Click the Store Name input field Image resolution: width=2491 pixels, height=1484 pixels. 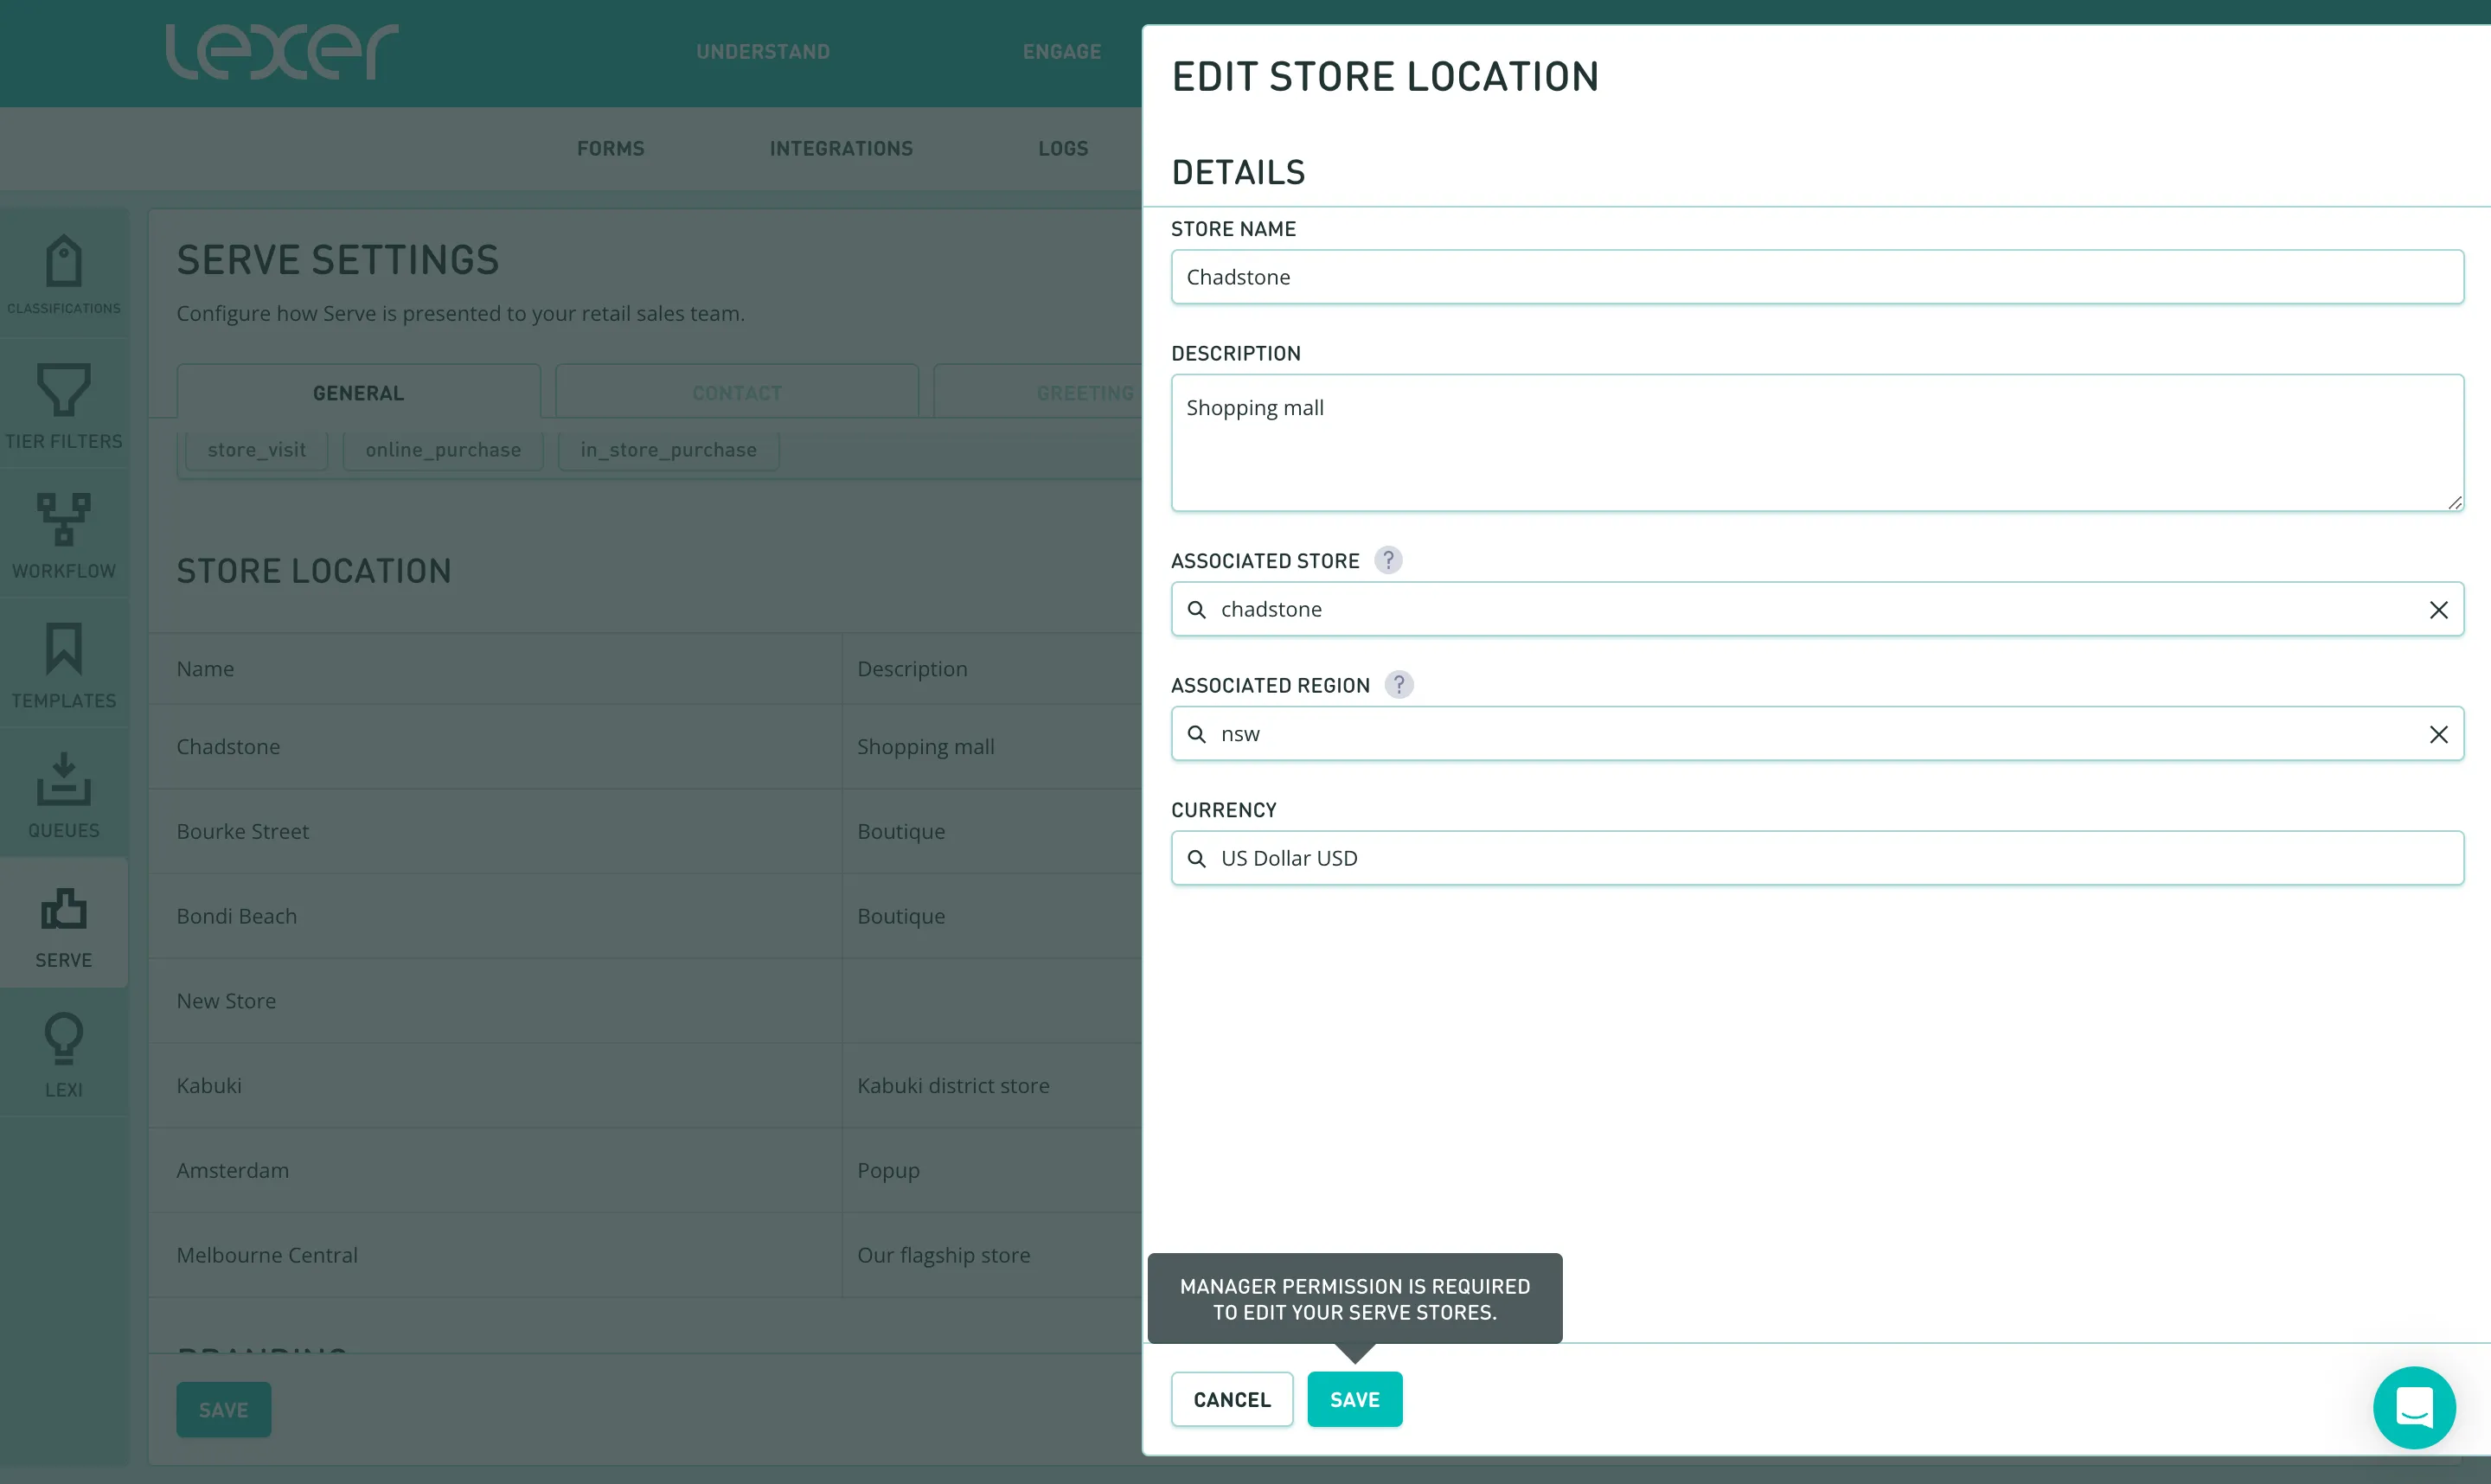tap(1816, 277)
